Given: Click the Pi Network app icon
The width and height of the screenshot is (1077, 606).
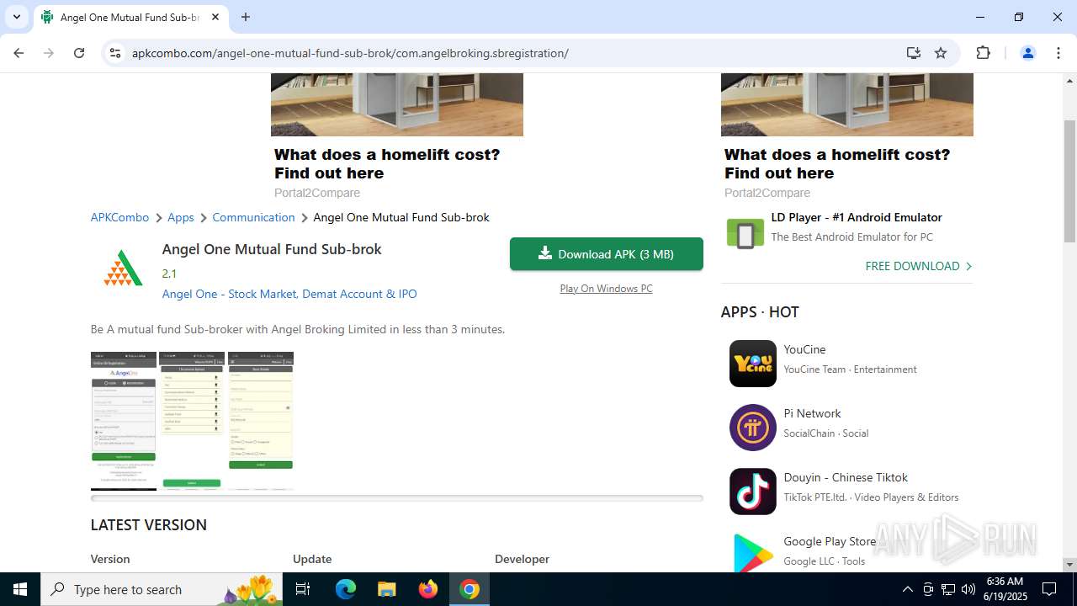Looking at the screenshot, I should pyautogui.click(x=753, y=428).
